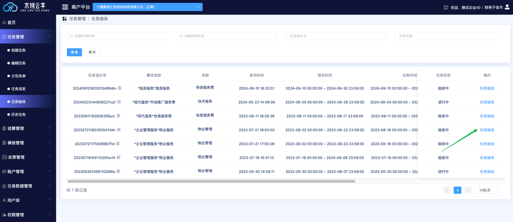
Task: Expand the 发票管理 sidebar menu
Action: coord(27,157)
